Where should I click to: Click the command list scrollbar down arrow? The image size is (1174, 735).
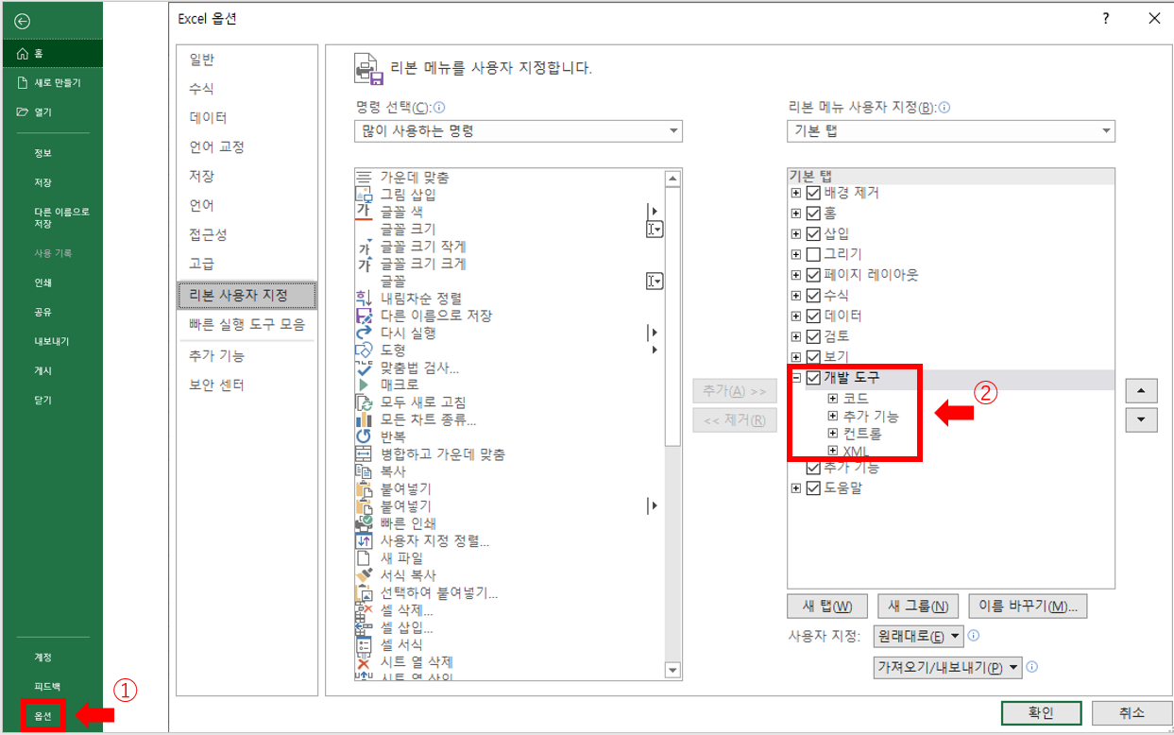pos(672,671)
